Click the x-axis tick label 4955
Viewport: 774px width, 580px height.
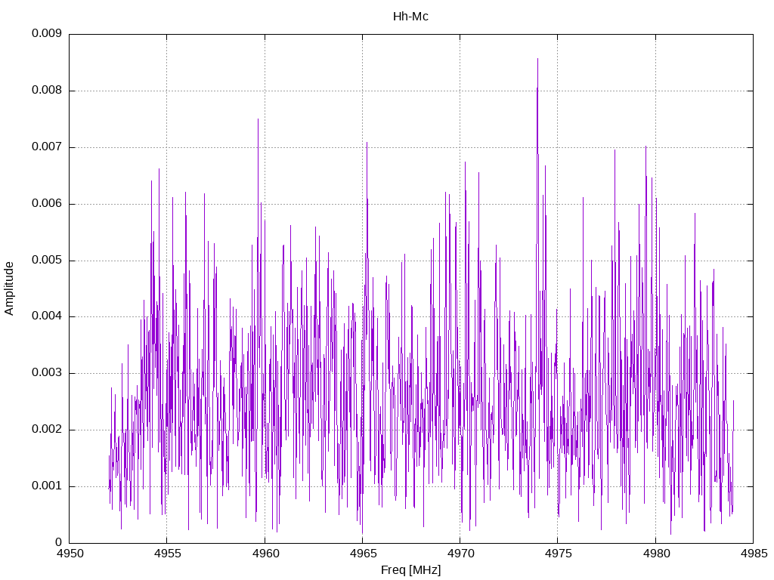click(167, 554)
